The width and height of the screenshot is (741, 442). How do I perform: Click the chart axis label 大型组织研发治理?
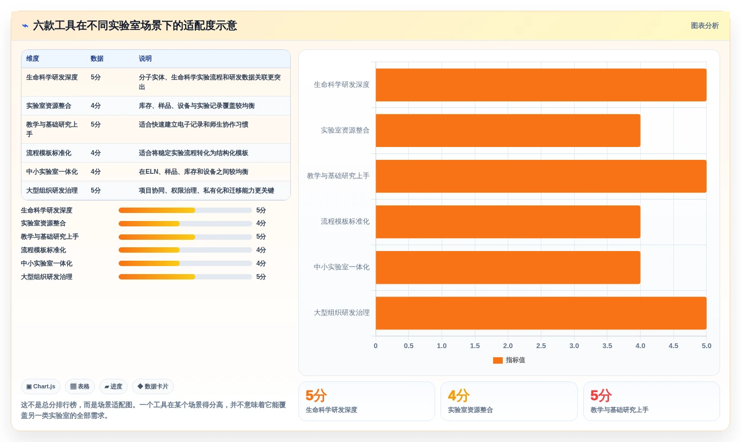coord(342,313)
